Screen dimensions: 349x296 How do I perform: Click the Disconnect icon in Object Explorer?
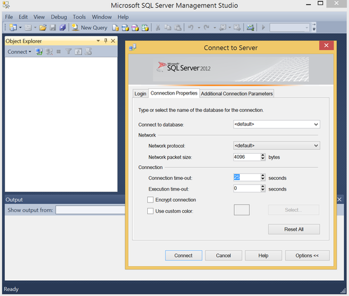[49, 51]
